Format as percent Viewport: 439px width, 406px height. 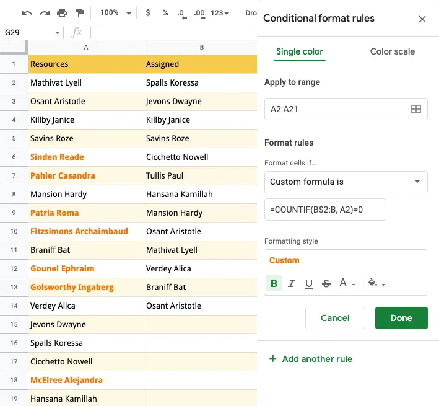tap(165, 12)
